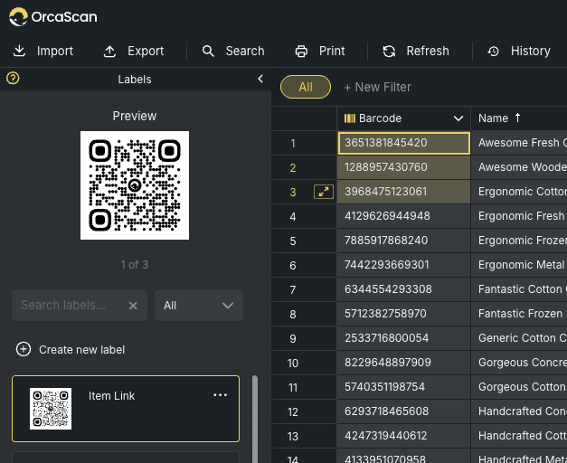Click the Barcode column barcode icon
The height and width of the screenshot is (463, 567).
[x=350, y=118]
